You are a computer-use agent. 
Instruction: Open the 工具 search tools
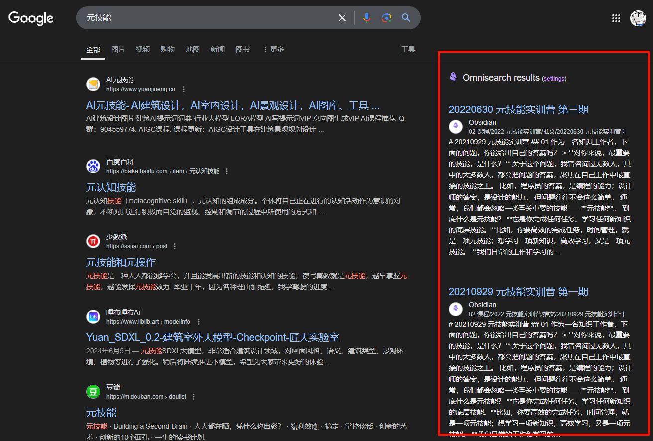click(x=408, y=49)
